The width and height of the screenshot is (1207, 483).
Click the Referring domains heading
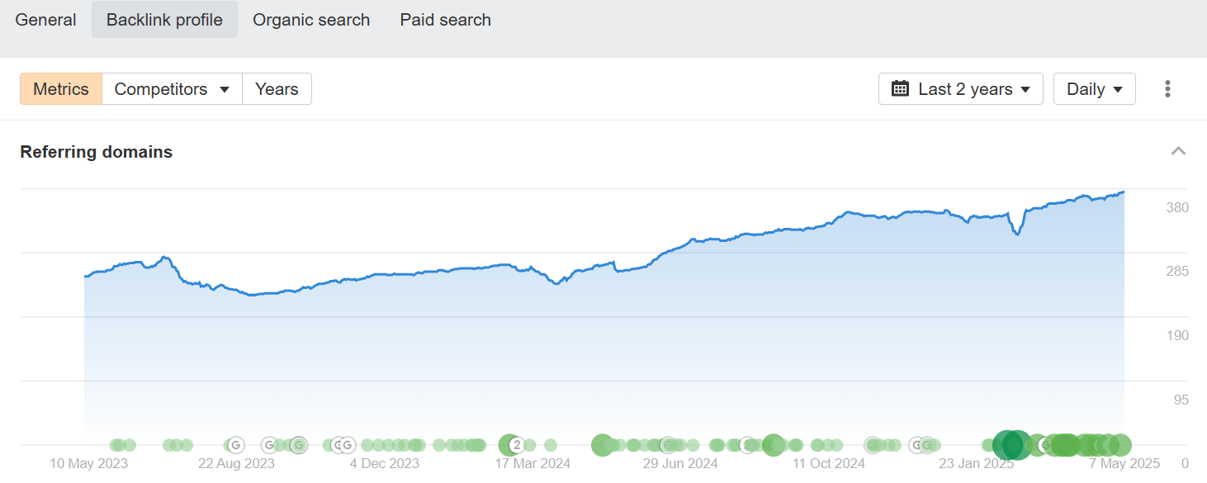coord(97,152)
